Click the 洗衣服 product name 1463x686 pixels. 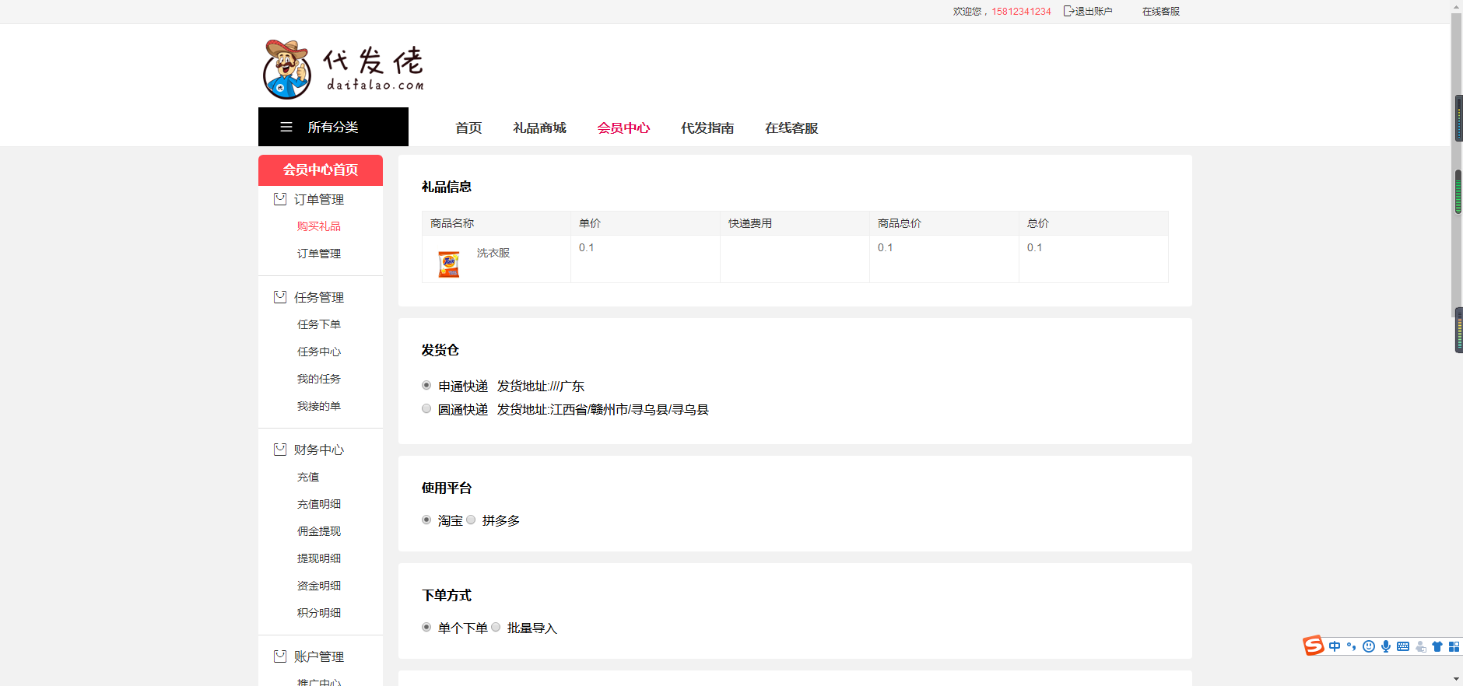pos(493,253)
